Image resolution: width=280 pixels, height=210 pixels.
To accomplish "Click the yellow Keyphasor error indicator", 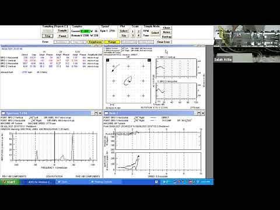I will pos(95,42).
